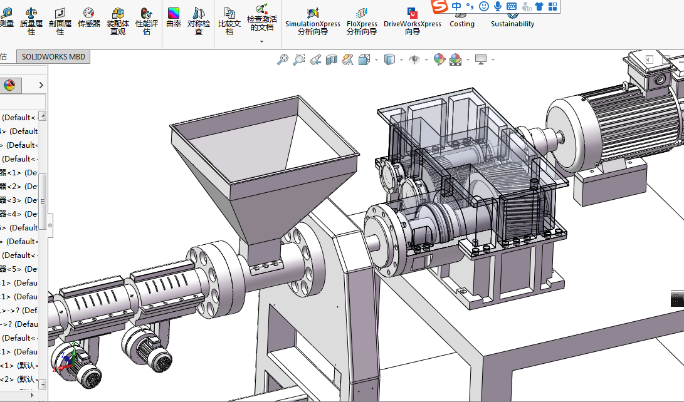Select Zoom to Area tool
The image size is (684, 402).
pyautogui.click(x=299, y=59)
